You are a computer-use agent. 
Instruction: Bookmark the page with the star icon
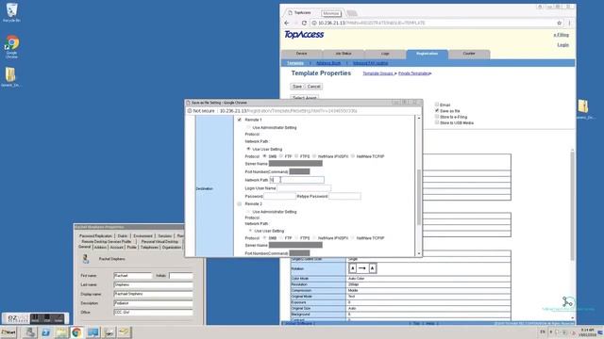pyautogui.click(x=560, y=23)
